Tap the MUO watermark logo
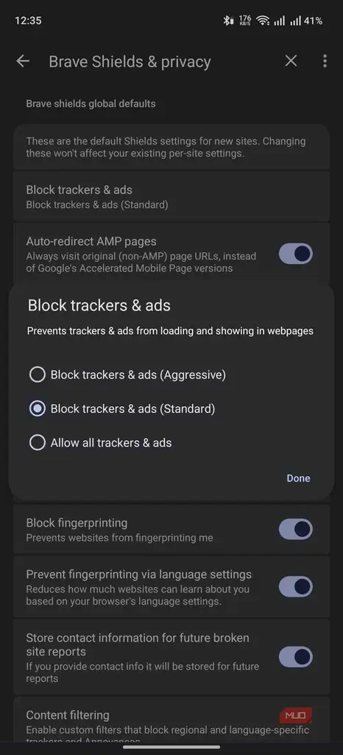 pos(295,715)
